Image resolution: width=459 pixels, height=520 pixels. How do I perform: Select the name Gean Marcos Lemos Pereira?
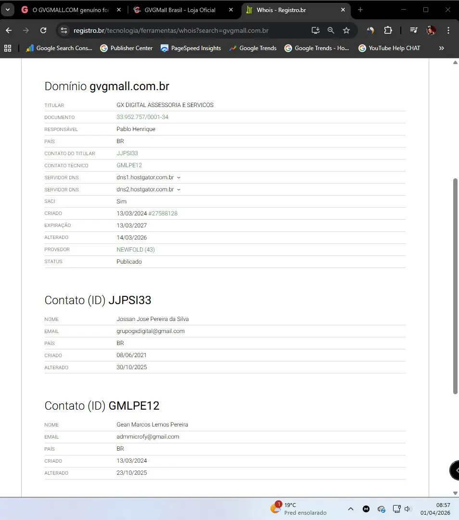pyautogui.click(x=152, y=425)
